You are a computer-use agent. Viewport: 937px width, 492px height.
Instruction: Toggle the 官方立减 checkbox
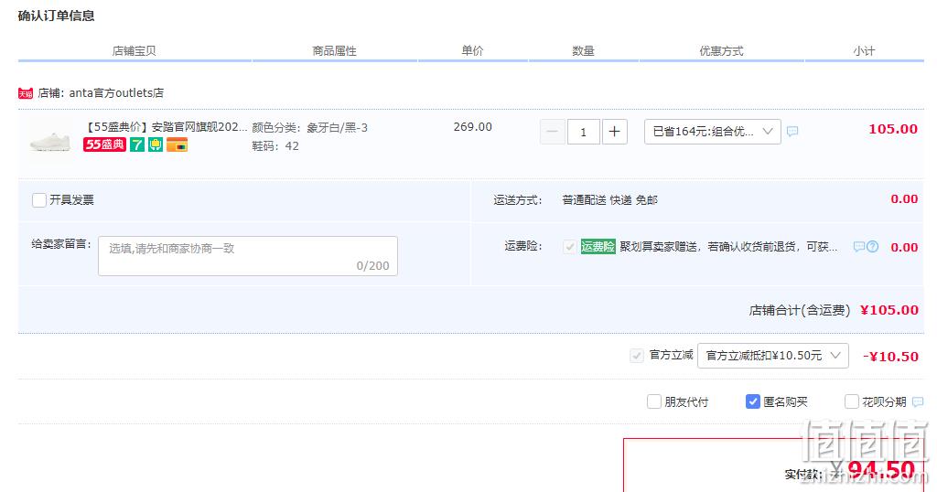637,356
